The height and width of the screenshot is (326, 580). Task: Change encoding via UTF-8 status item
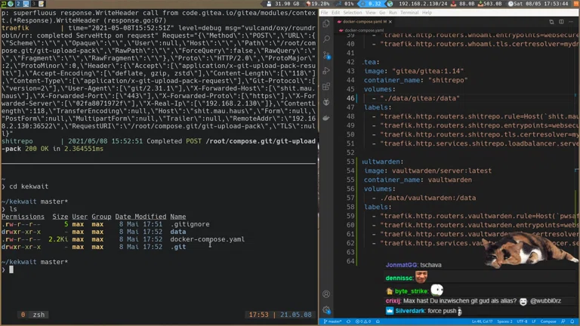pyautogui.click(x=522, y=321)
